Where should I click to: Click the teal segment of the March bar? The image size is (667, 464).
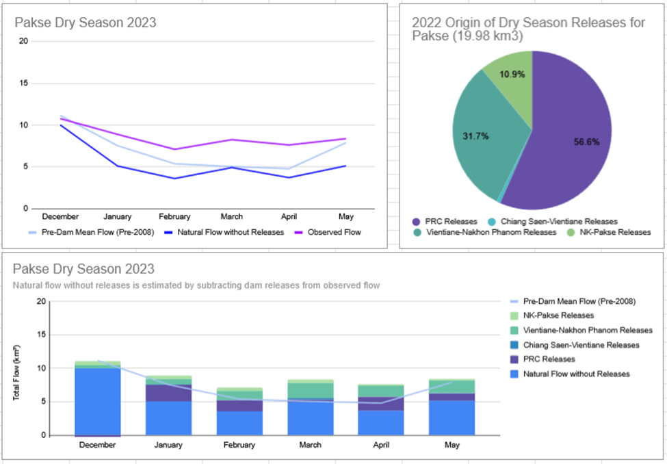(x=310, y=390)
